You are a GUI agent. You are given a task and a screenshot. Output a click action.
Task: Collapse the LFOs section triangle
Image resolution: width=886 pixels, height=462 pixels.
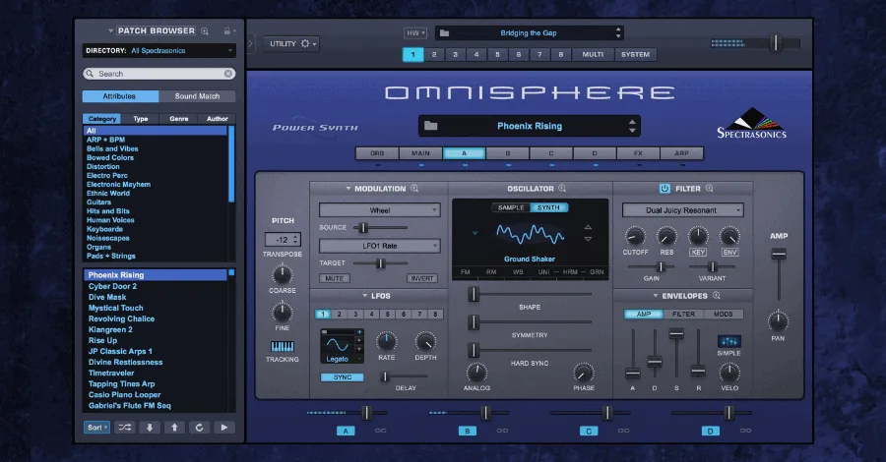(365, 296)
